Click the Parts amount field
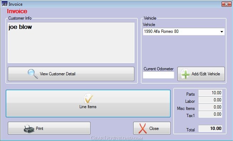The width and height of the screenshot is (233, 141). pyautogui.click(x=211, y=93)
